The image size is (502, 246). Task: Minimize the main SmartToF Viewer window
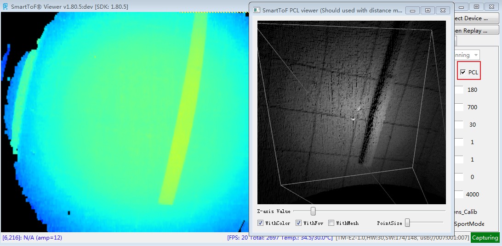[x=461, y=6]
